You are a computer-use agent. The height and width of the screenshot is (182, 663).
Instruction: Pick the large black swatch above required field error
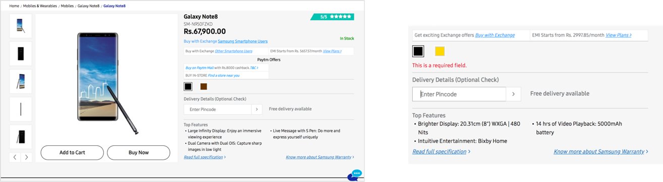point(418,51)
